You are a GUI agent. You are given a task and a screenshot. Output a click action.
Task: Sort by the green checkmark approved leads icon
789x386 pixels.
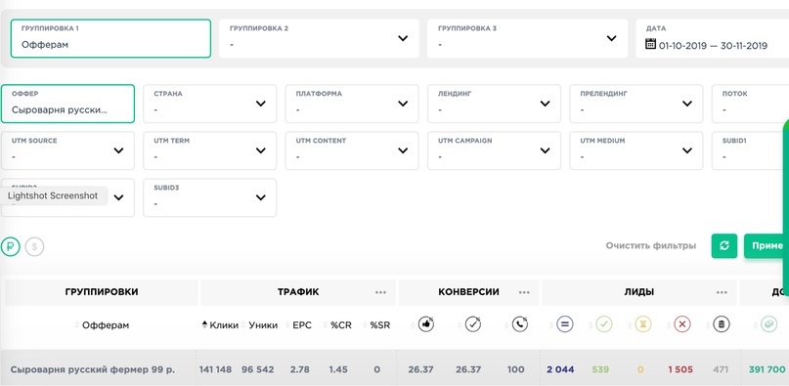tap(604, 324)
